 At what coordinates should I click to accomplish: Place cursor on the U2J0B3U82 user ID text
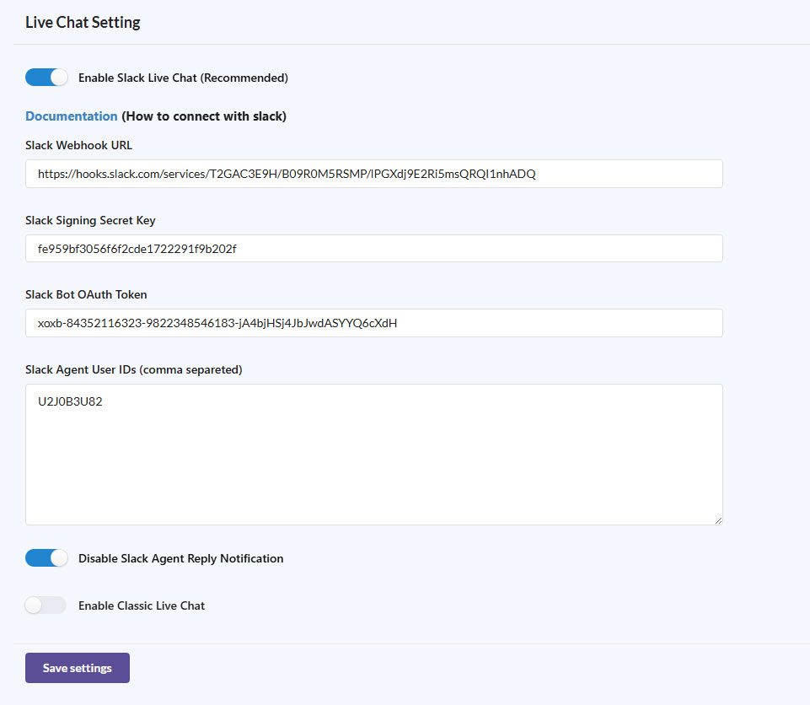pyautogui.click(x=70, y=402)
